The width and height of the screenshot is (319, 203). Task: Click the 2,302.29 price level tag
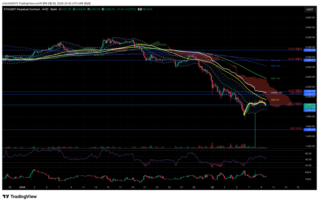[x=310, y=91]
